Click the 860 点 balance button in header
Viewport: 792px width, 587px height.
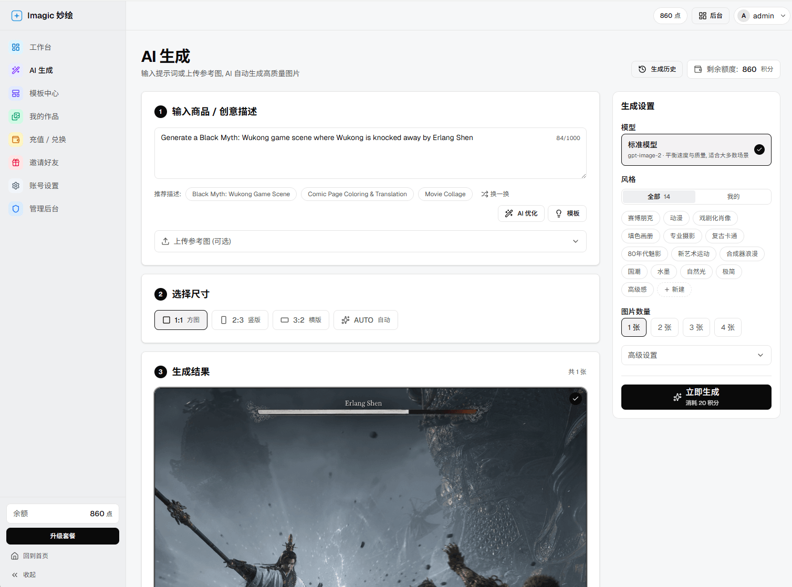tap(670, 16)
